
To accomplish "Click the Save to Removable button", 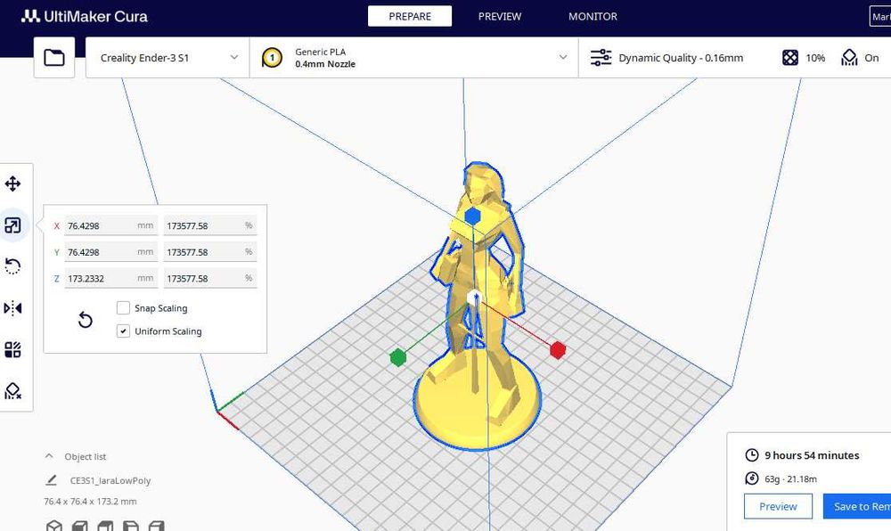I will (857, 506).
